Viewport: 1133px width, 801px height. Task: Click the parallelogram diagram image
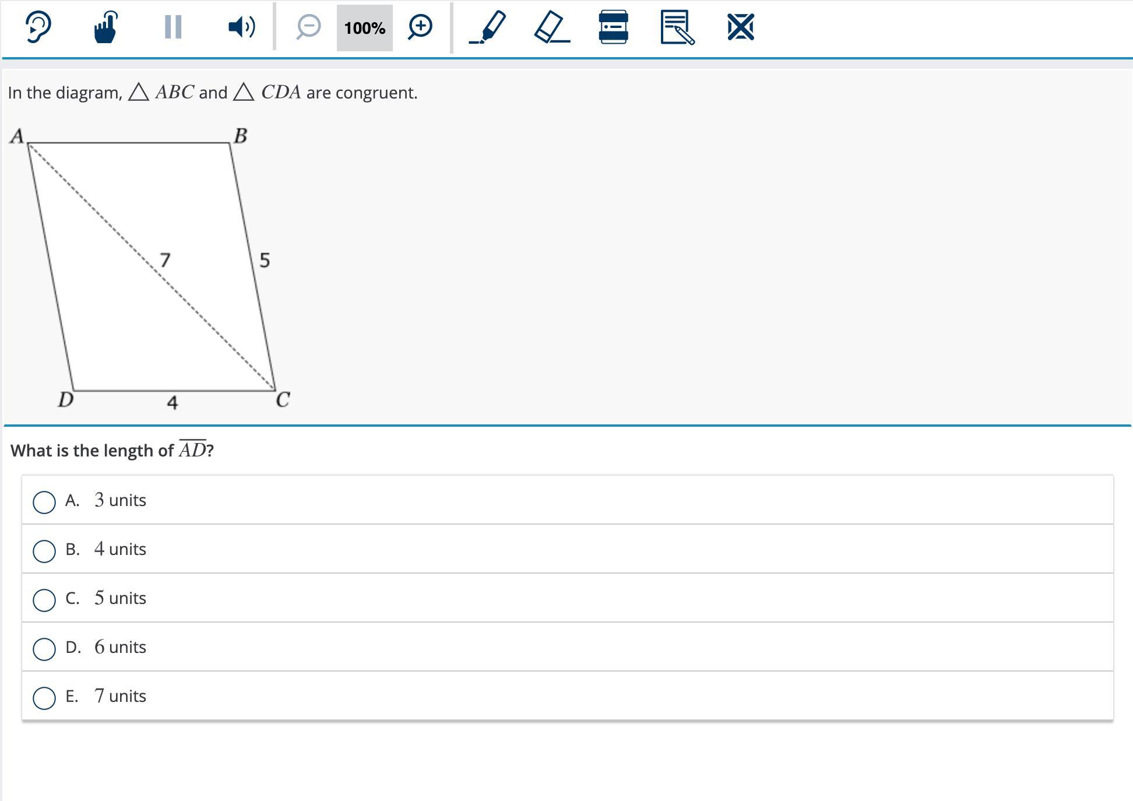click(x=150, y=267)
